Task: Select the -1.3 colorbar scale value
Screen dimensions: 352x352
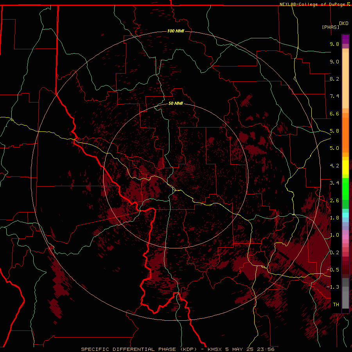Action: (333, 287)
